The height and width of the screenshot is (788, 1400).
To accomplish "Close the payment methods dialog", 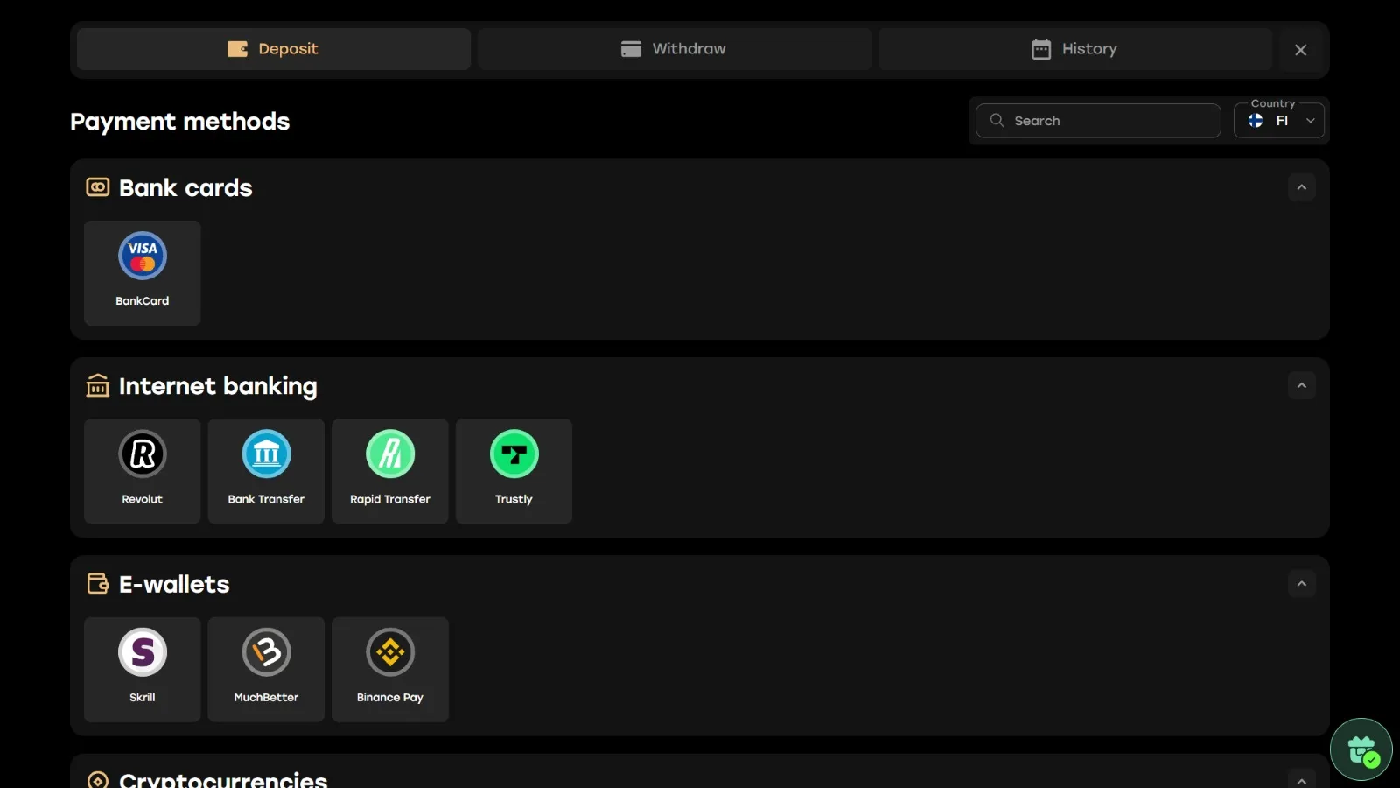I will tap(1300, 50).
